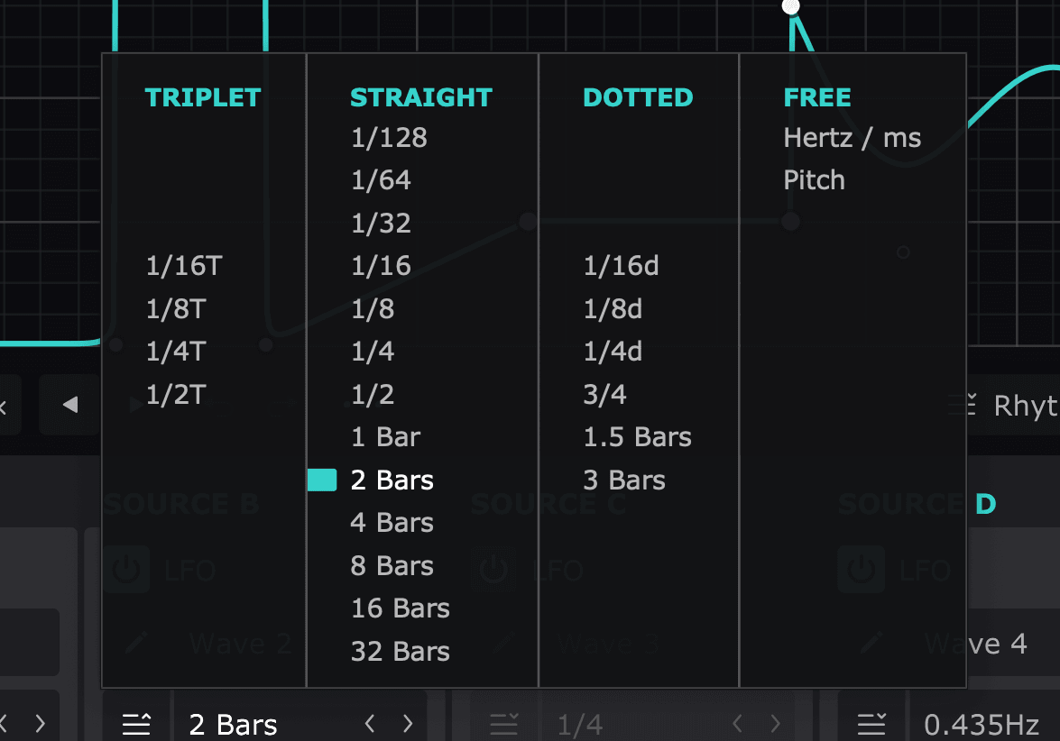Click the sliders icon next to the 0.435Hz value
This screenshot has height=741, width=1060.
click(x=871, y=724)
